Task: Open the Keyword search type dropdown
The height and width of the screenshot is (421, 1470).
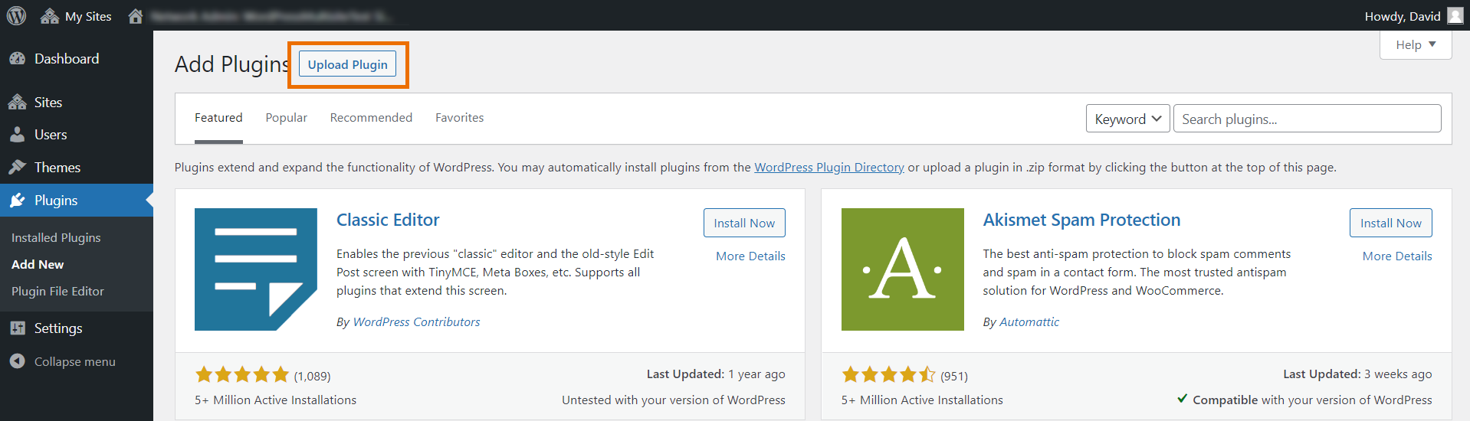Action: click(x=1128, y=119)
